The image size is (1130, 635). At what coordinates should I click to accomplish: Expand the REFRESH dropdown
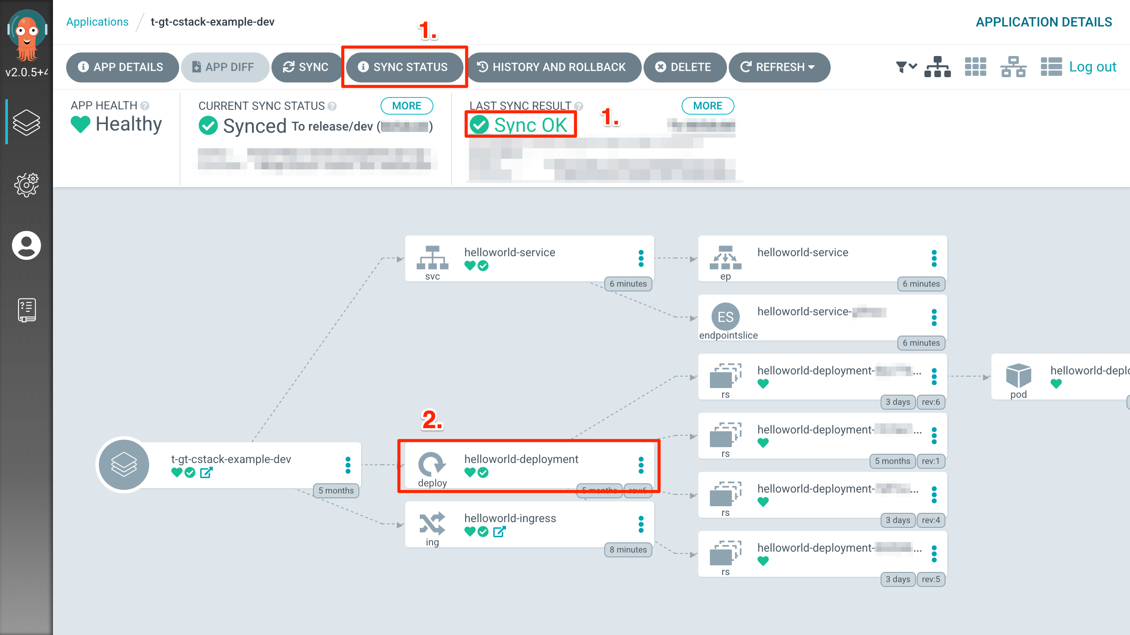(811, 67)
